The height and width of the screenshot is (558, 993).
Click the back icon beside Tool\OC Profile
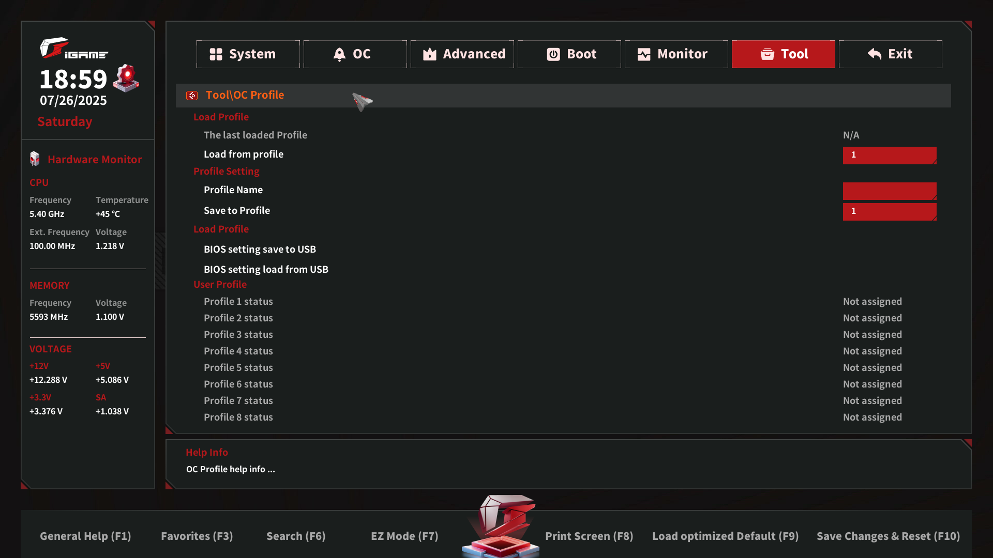pyautogui.click(x=192, y=96)
